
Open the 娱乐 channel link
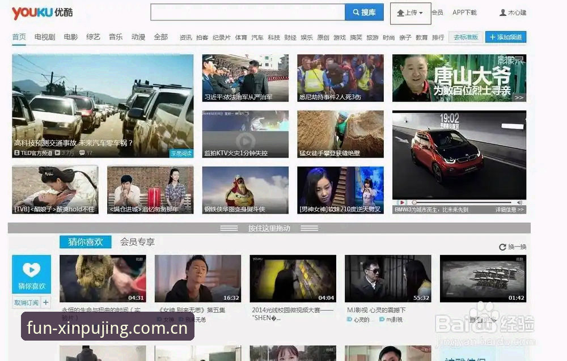pos(307,37)
